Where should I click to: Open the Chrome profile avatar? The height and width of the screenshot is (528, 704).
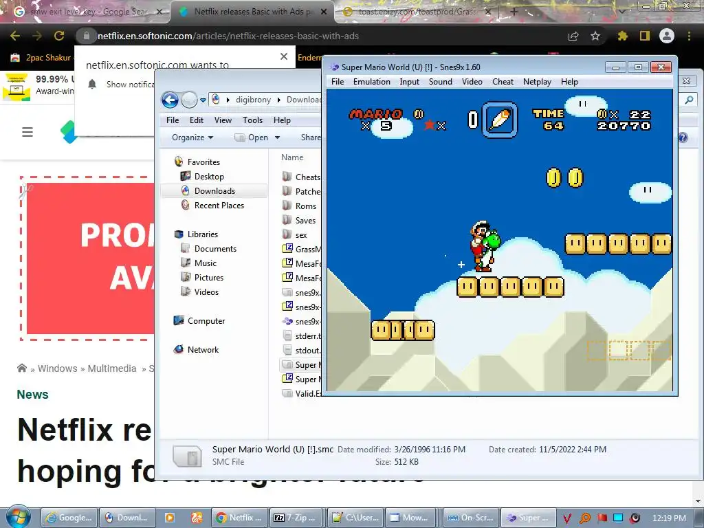(x=667, y=36)
